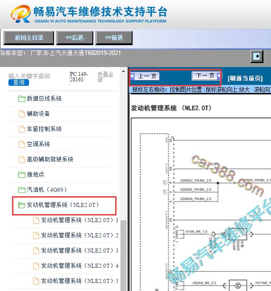Go back with the <<后退 button
271x291 pixels.
click(x=75, y=38)
